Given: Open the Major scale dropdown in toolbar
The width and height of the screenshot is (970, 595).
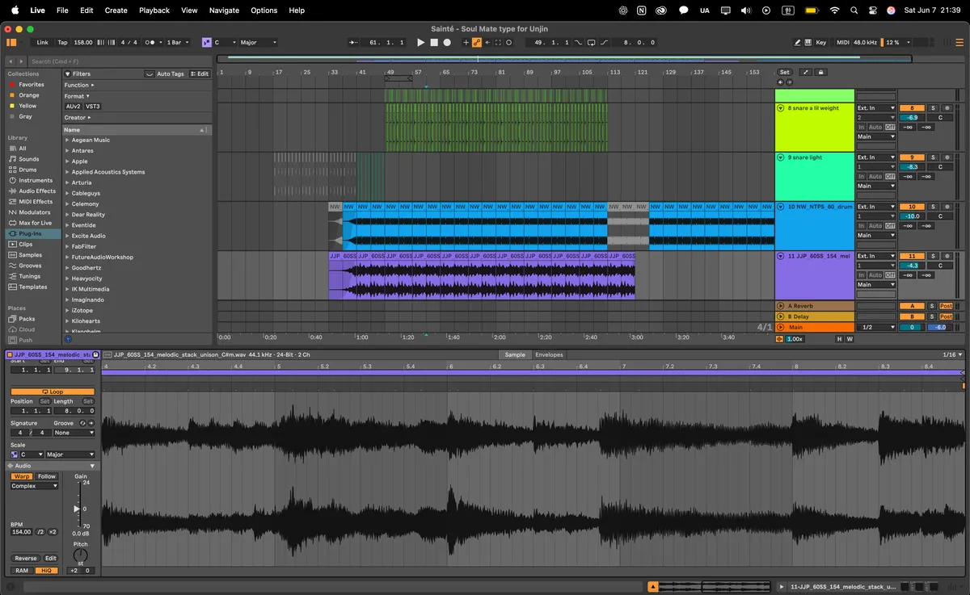Looking at the screenshot, I should point(258,42).
